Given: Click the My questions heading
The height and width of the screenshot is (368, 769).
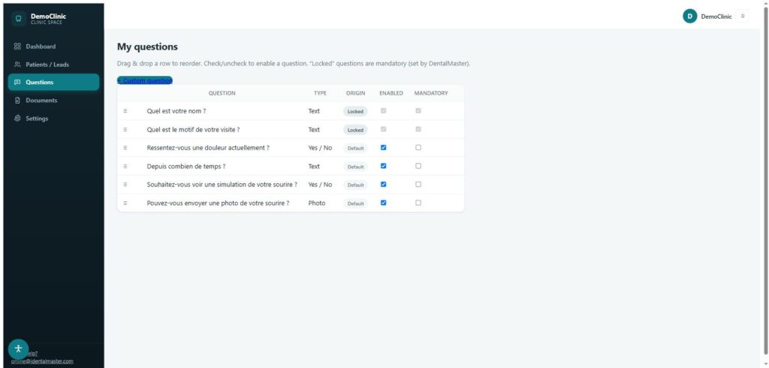Looking at the screenshot, I should 147,47.
